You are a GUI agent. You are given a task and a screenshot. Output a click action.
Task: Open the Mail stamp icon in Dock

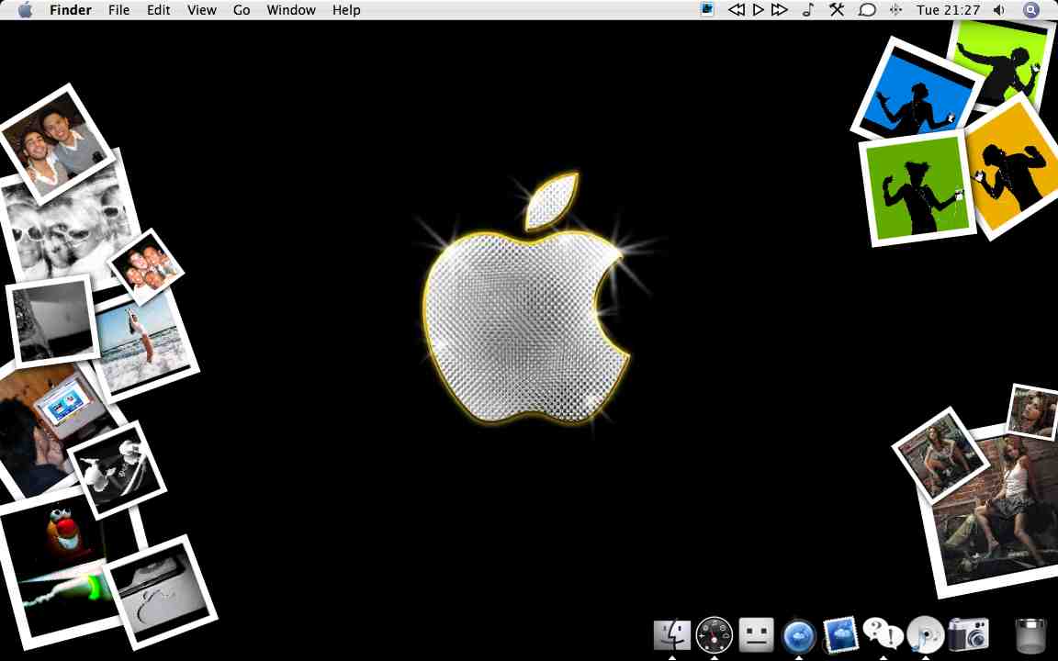pyautogui.click(x=840, y=634)
